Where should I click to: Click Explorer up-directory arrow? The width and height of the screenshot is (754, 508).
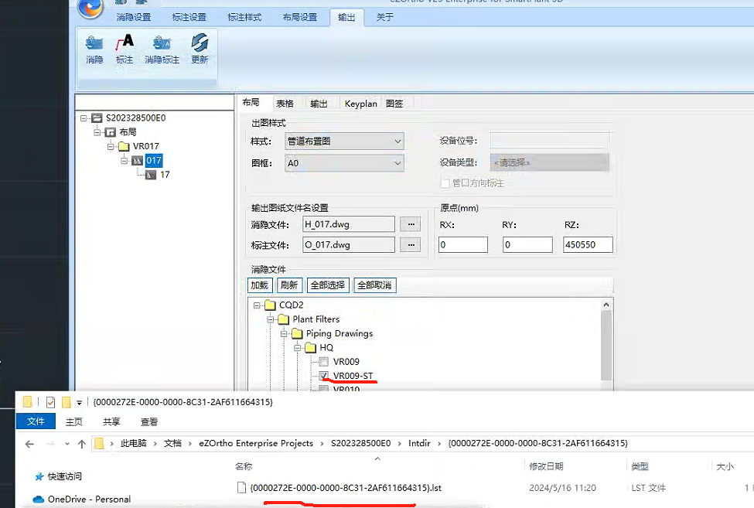pyautogui.click(x=82, y=444)
